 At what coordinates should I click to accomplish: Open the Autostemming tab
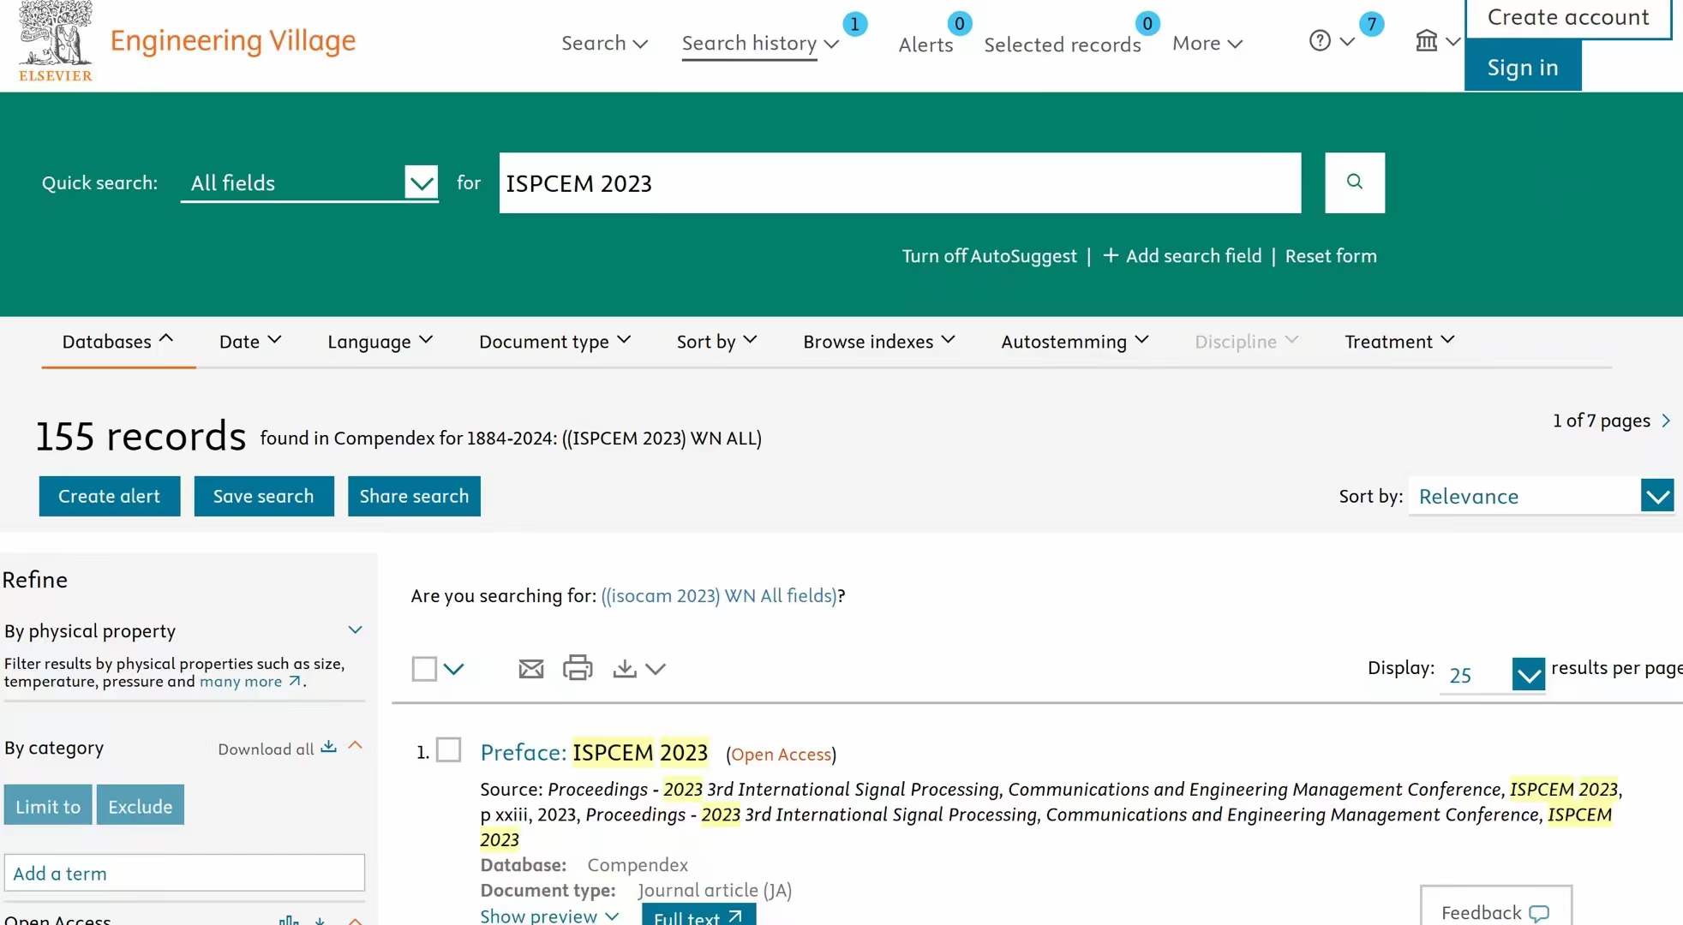[x=1075, y=341]
